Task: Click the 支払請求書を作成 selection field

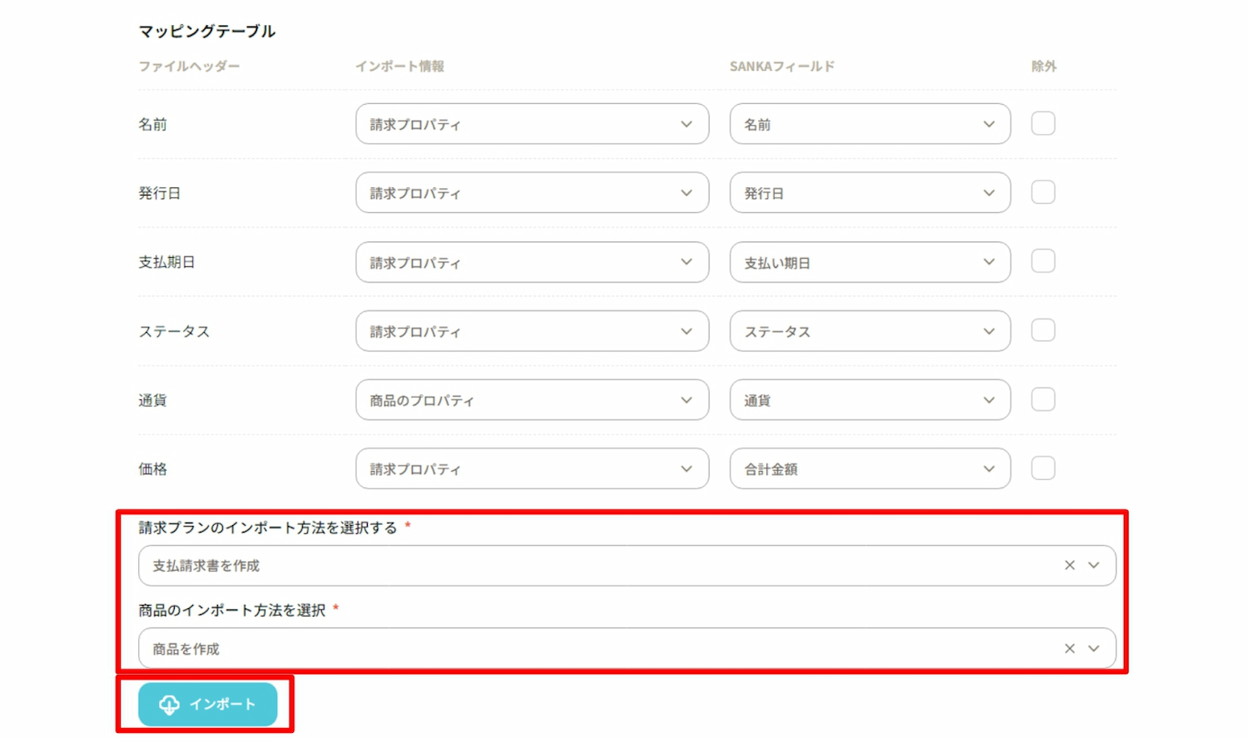Action: (x=582, y=566)
